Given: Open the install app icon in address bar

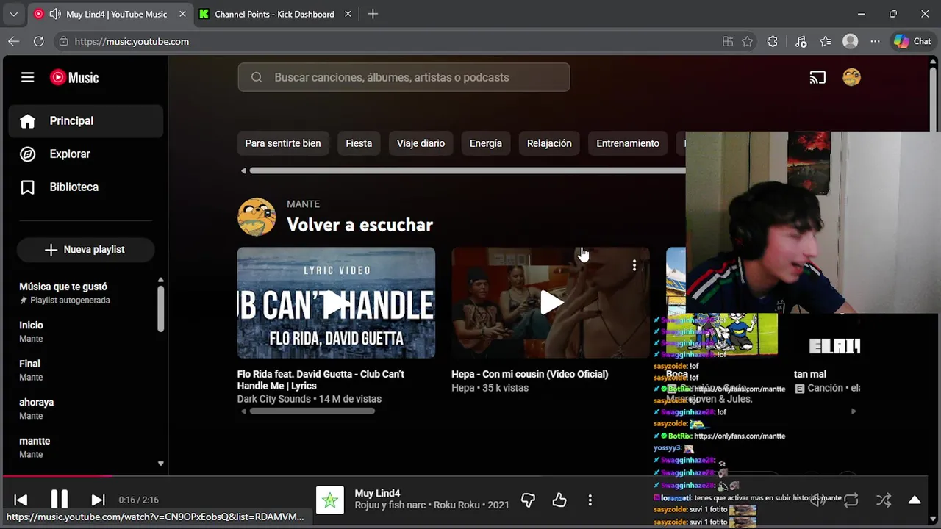Looking at the screenshot, I should coord(728,42).
